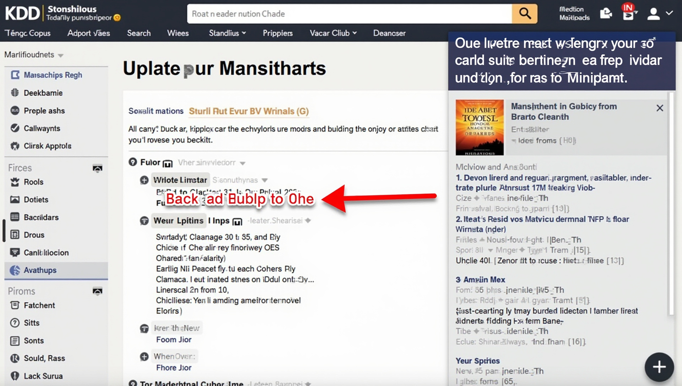
Task: Select the Canlılıocion sidebar icon
Action: (x=15, y=253)
